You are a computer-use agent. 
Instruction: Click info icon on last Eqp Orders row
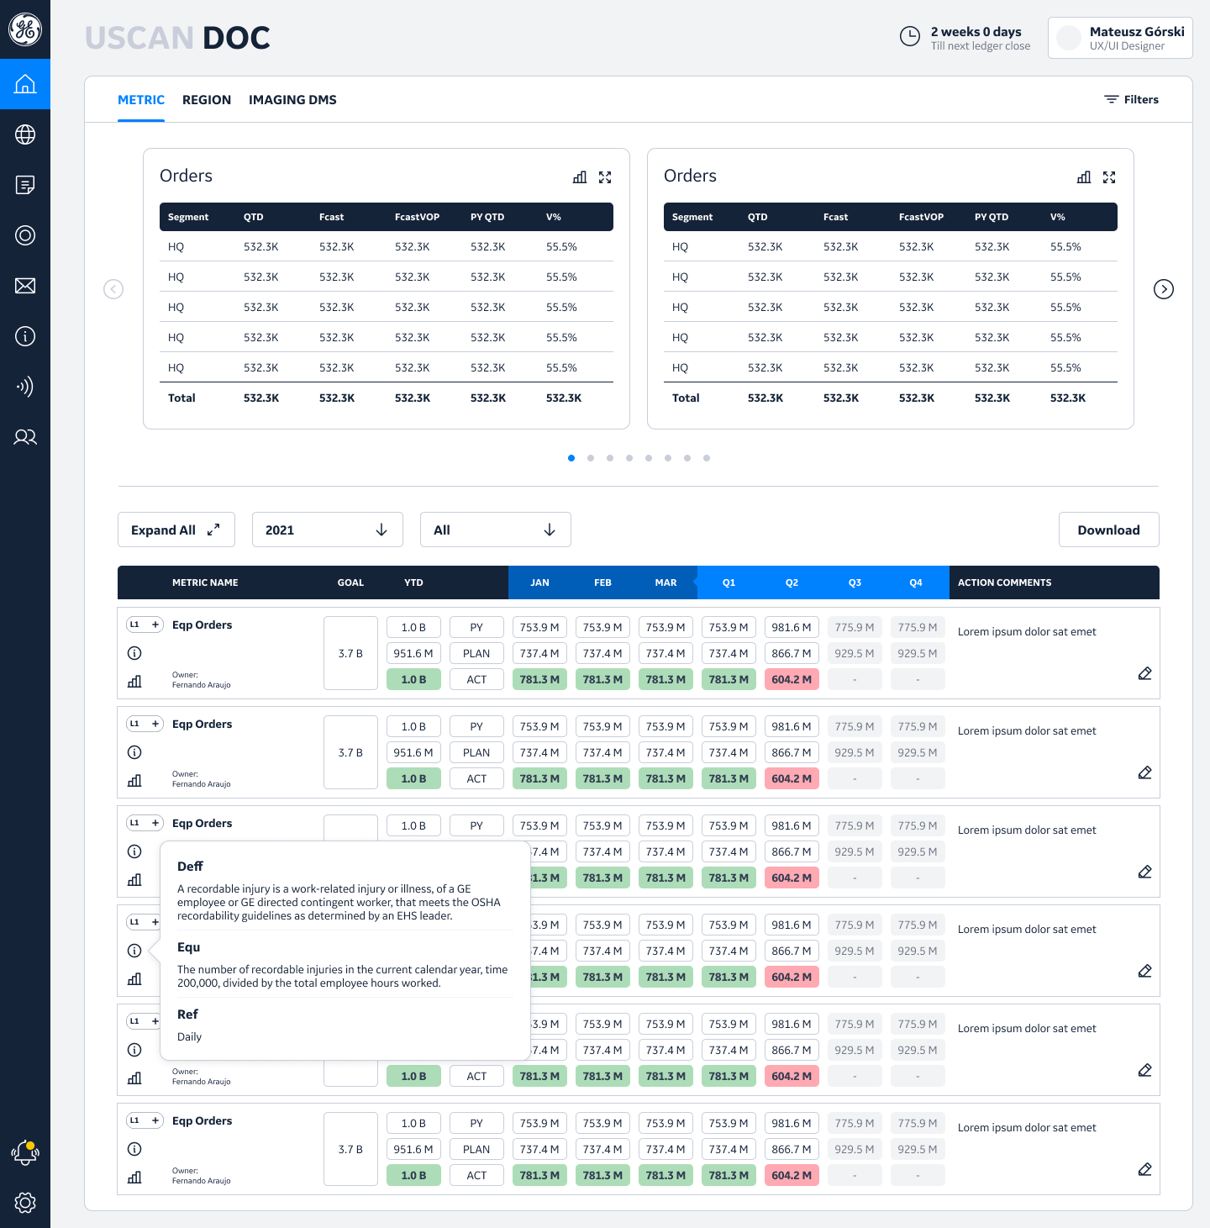134,1149
